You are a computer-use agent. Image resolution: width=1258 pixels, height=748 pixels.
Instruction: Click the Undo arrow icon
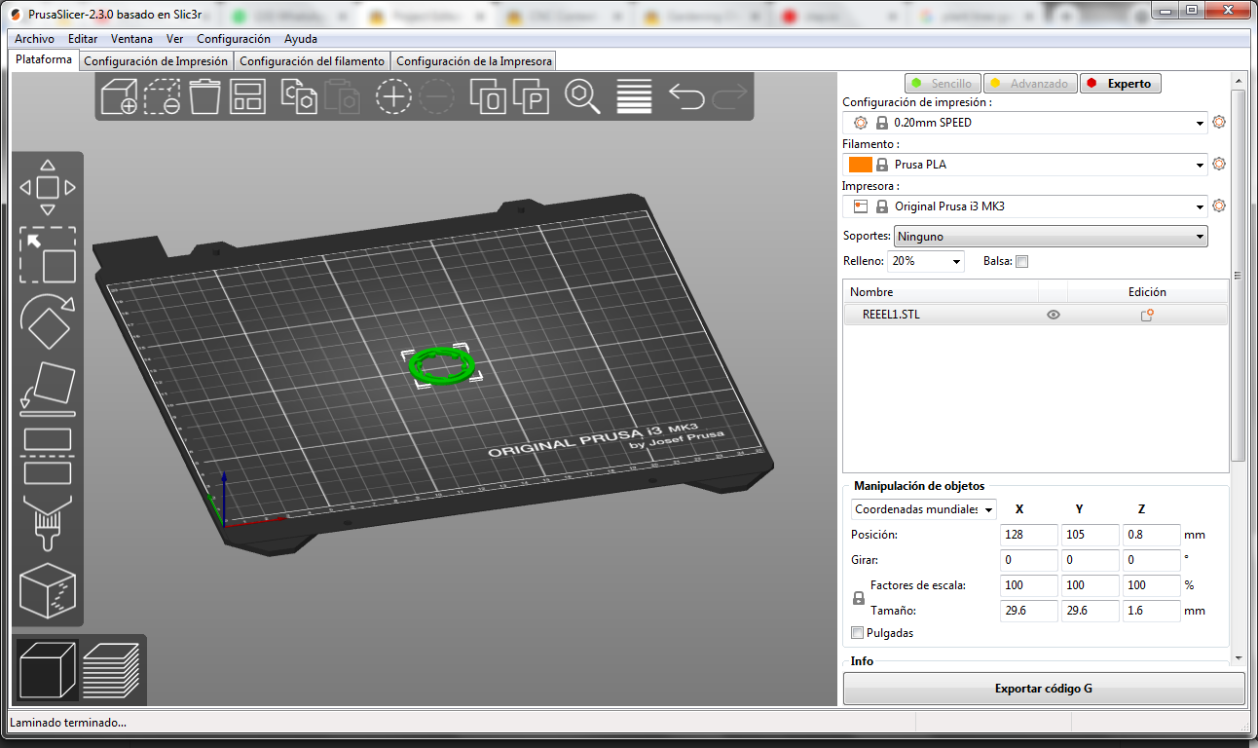[x=686, y=96]
